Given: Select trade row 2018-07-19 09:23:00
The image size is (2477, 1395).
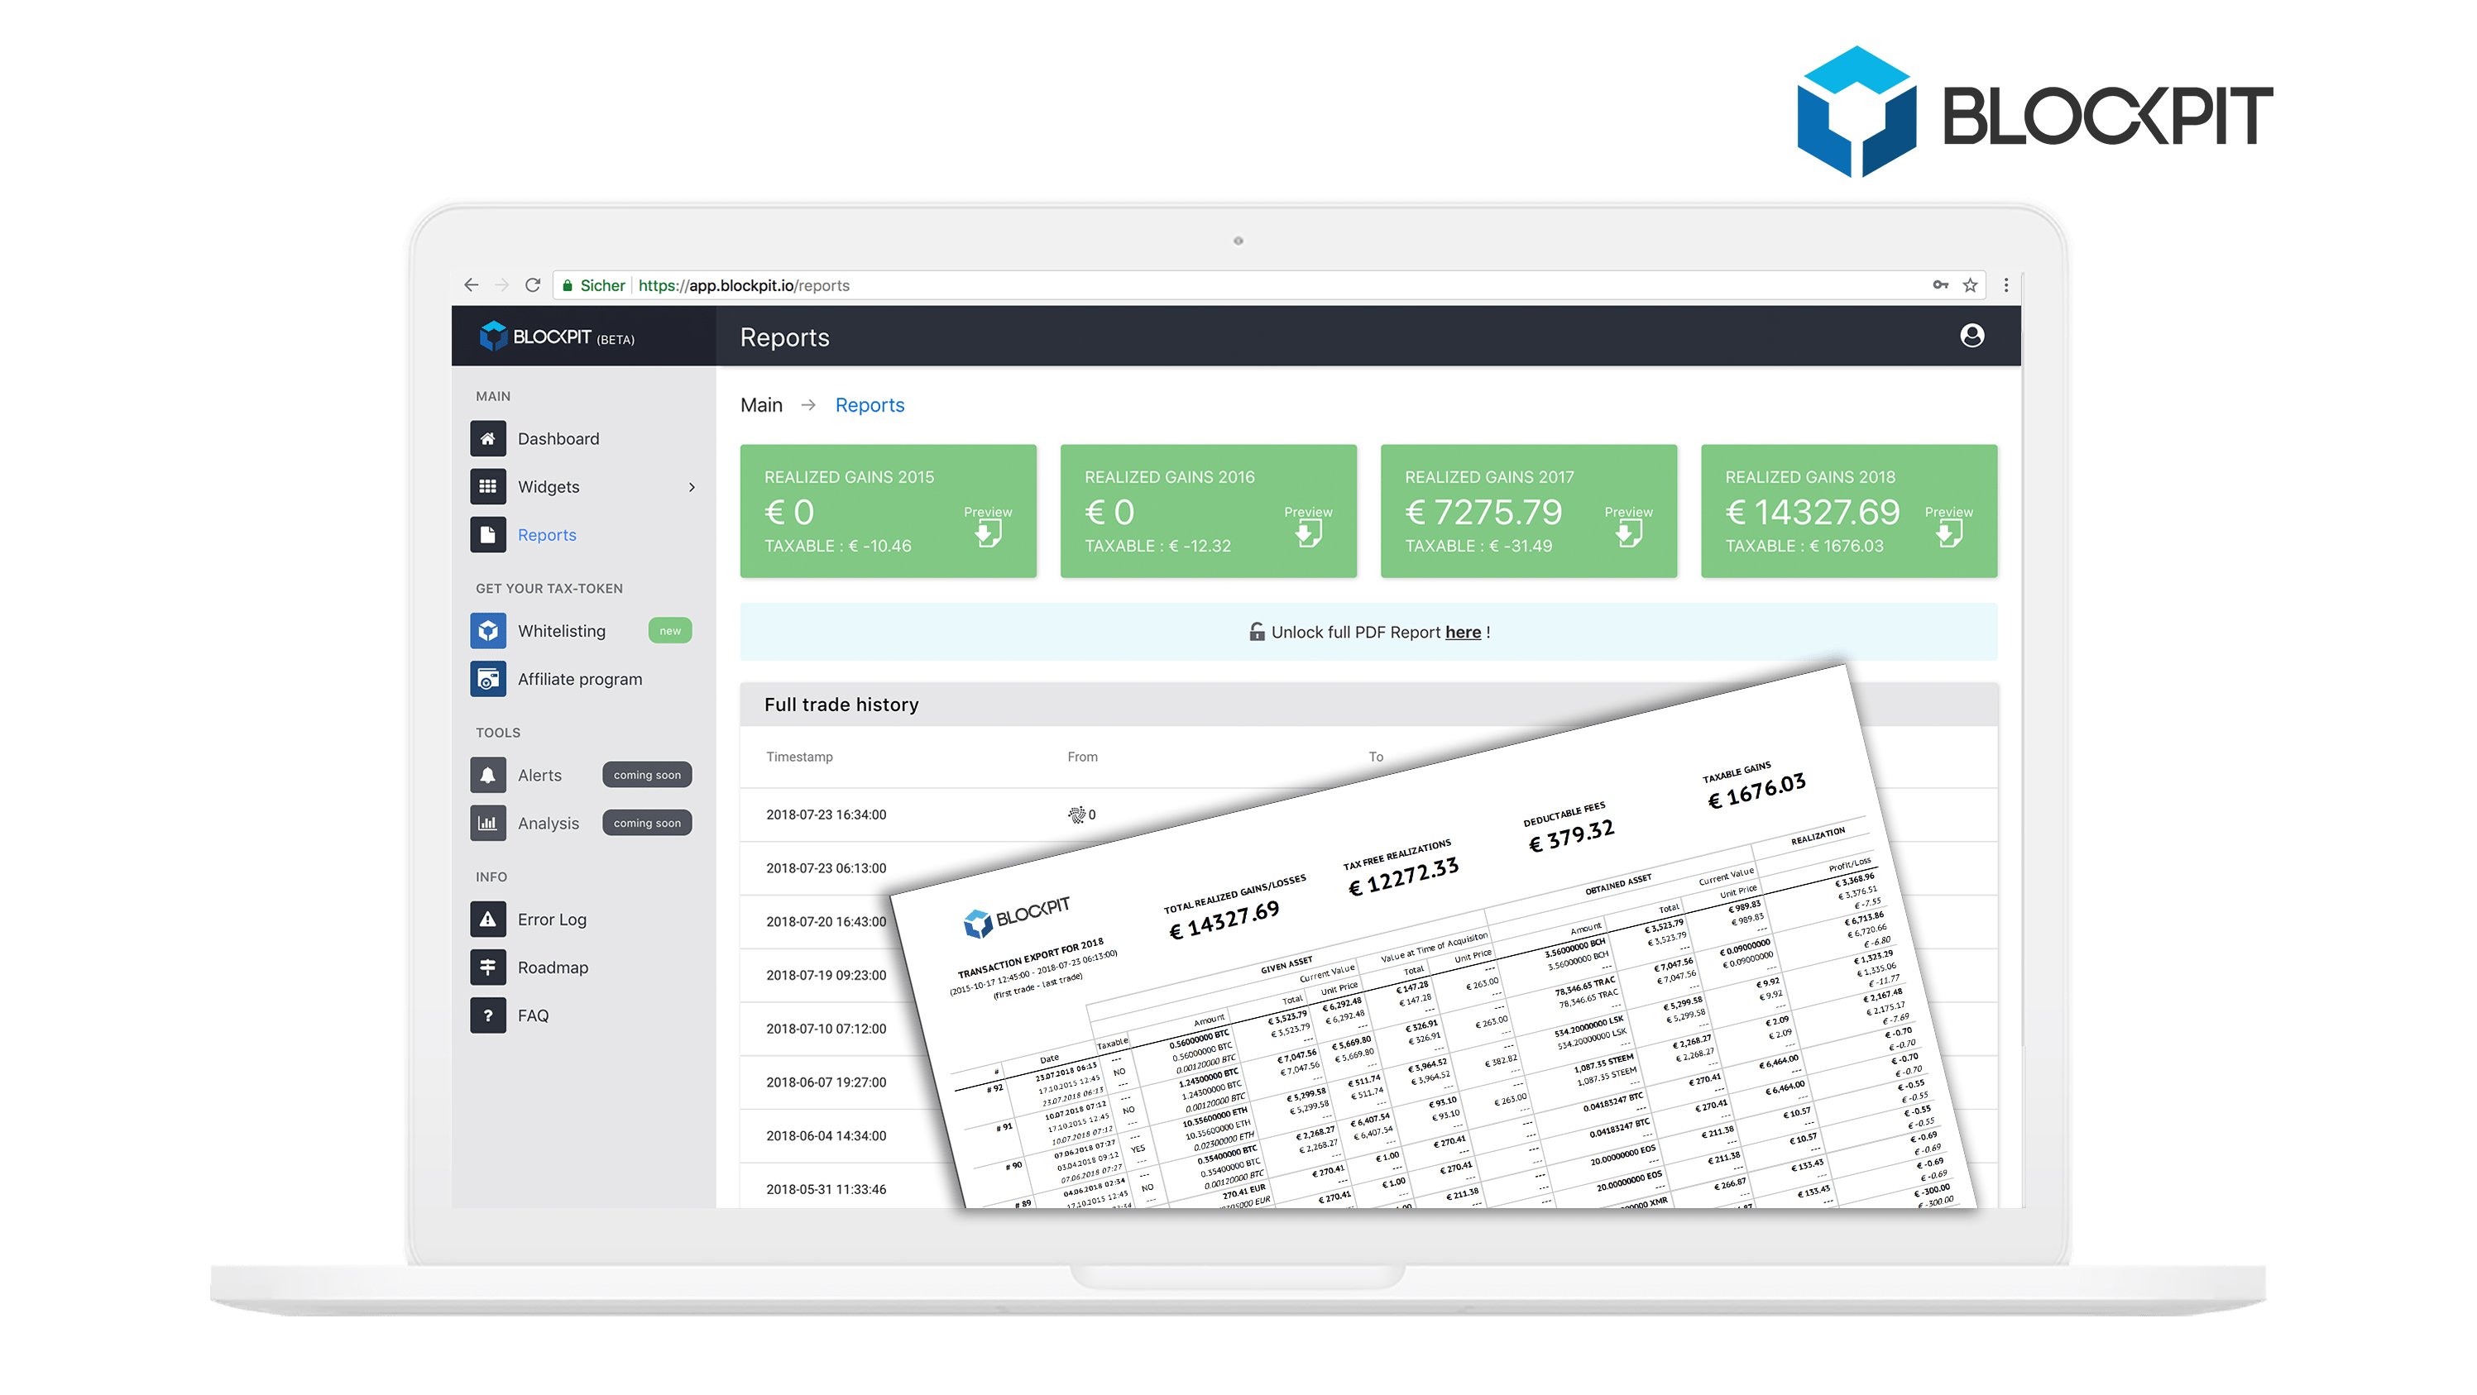Looking at the screenshot, I should 826,976.
